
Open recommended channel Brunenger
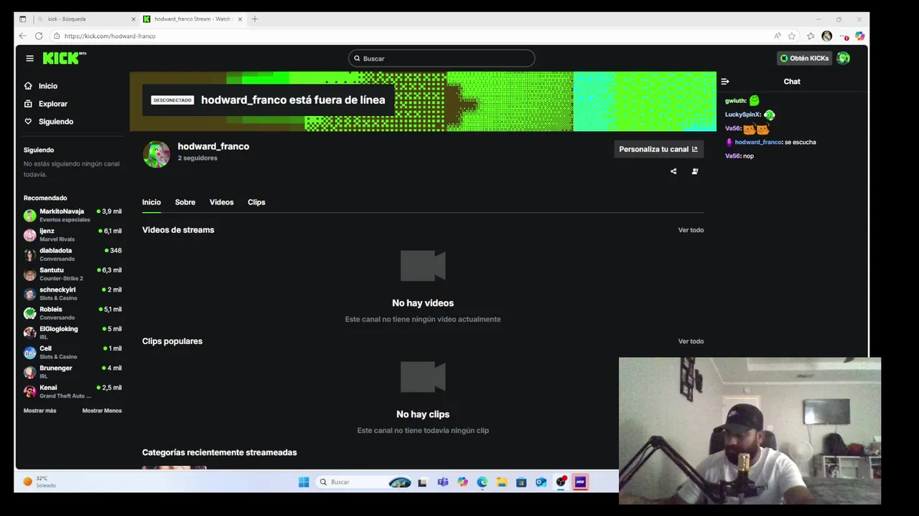73,372
